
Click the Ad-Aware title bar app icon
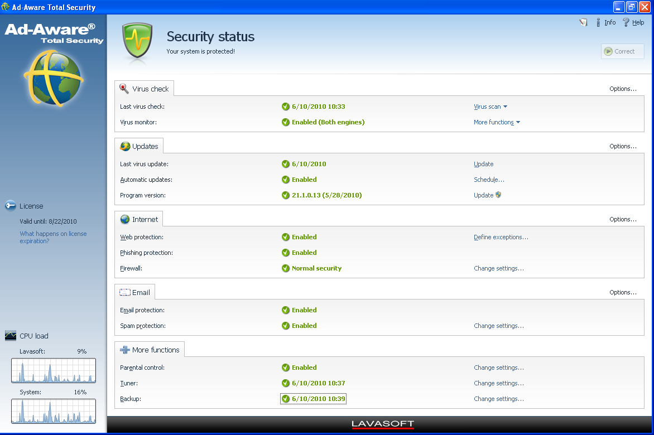[x=6, y=7]
